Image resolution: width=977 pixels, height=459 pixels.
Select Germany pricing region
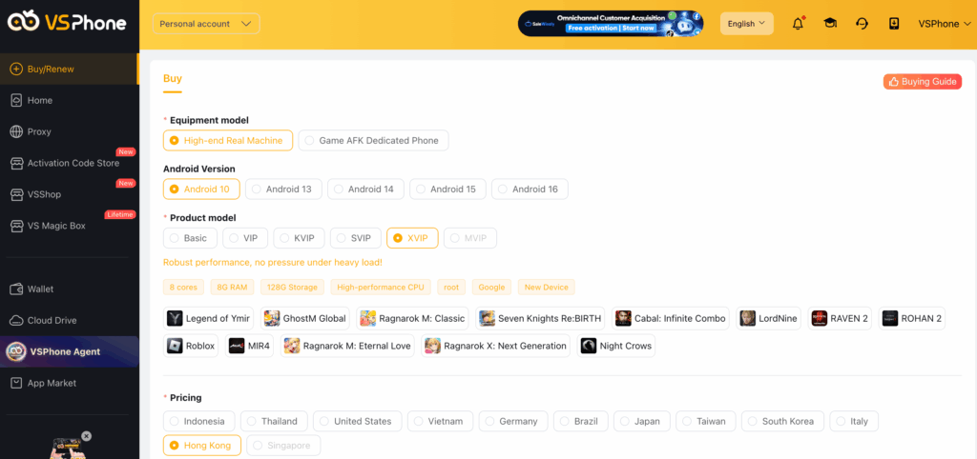point(512,421)
